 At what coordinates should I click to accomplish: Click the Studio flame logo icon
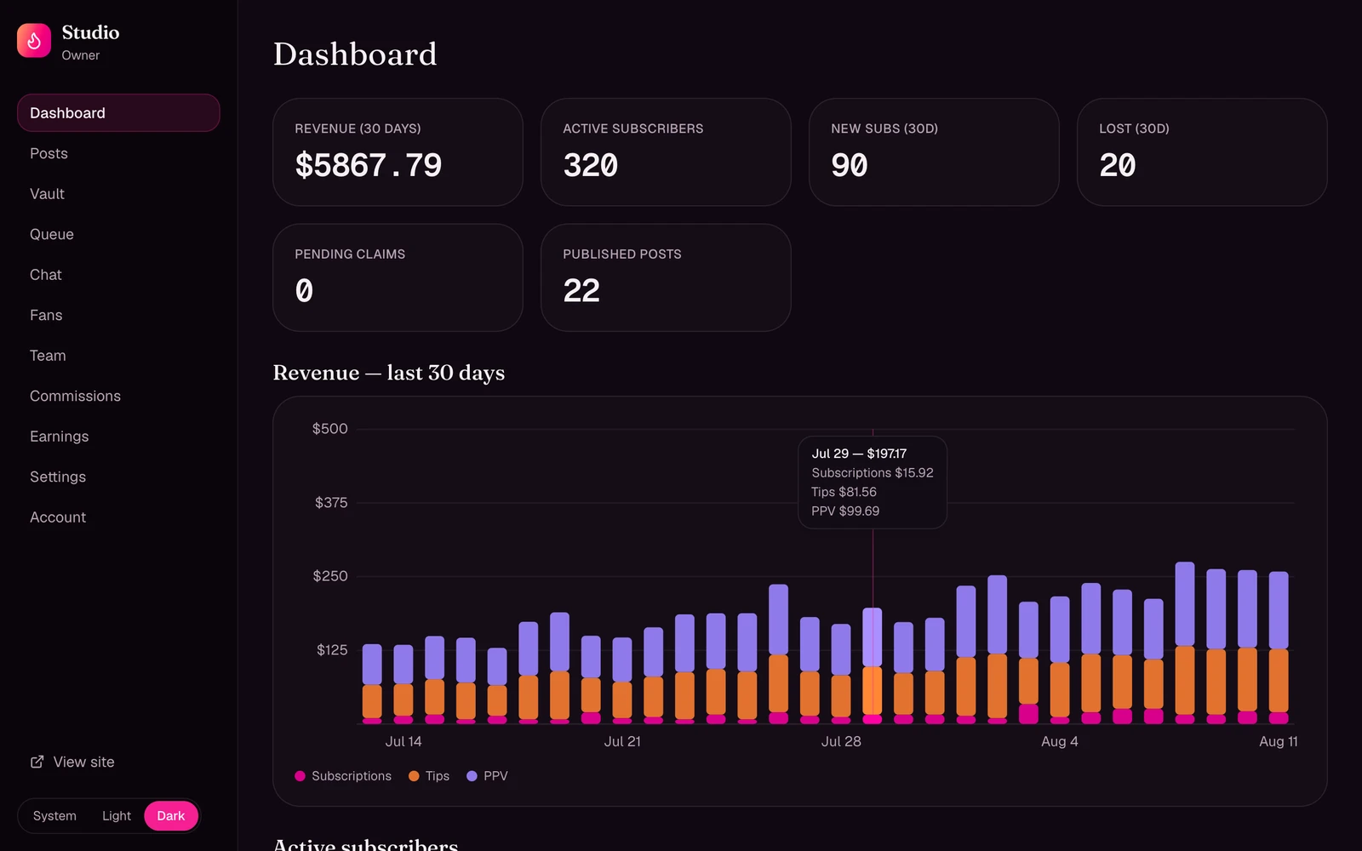tap(34, 40)
